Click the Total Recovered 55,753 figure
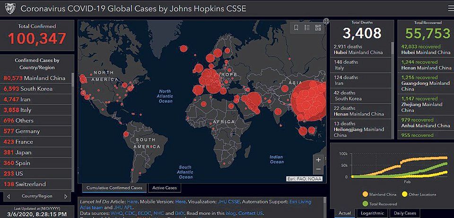The image size is (454, 218). pos(428,34)
